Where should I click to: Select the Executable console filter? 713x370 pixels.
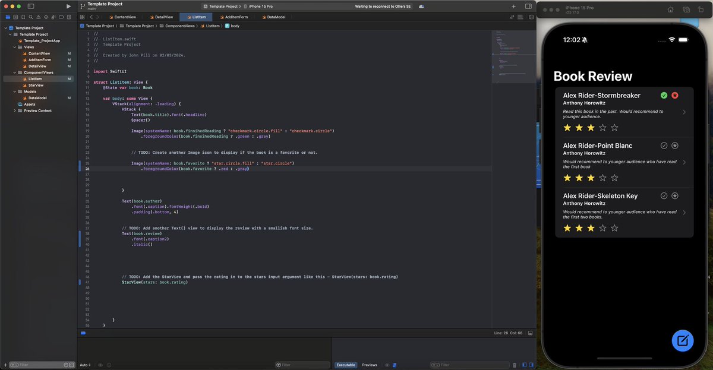pyautogui.click(x=346, y=365)
